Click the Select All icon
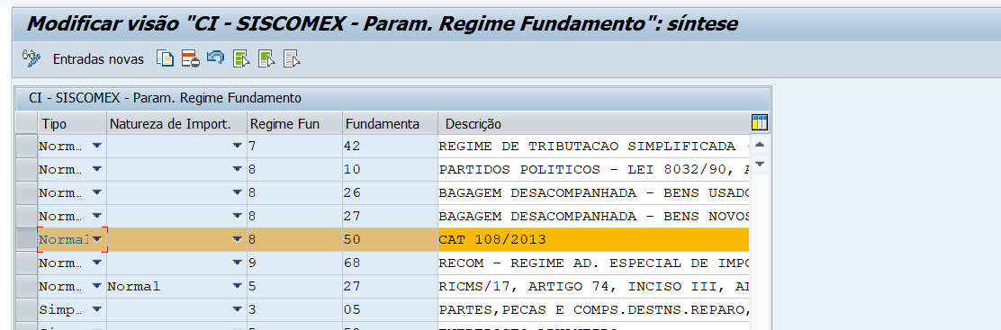 (240, 58)
